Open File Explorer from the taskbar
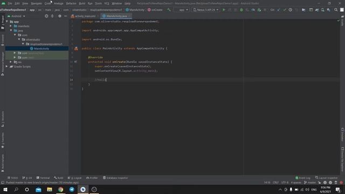 [50, 189]
